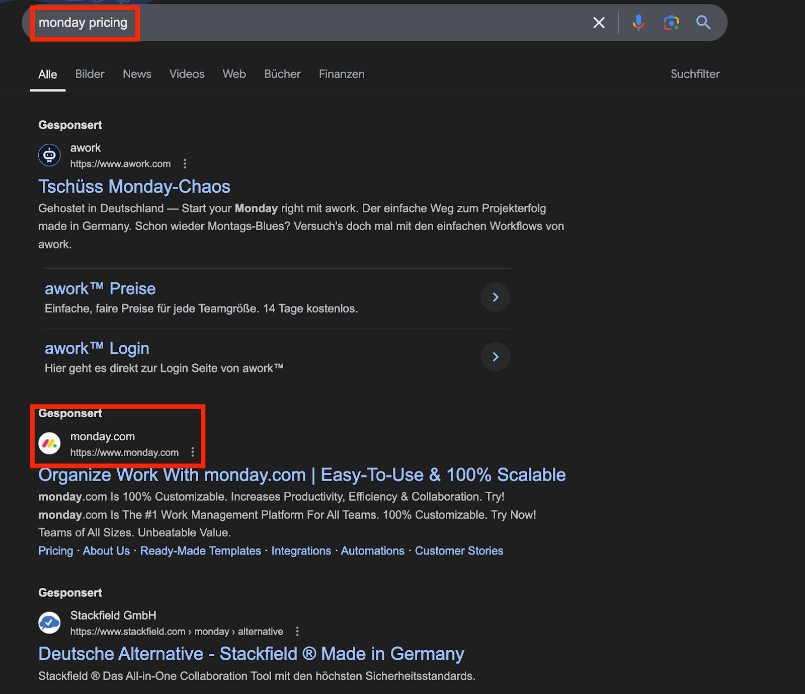Submit search with magnifying glass icon
Viewport: 805px width, 694px height.
[703, 23]
